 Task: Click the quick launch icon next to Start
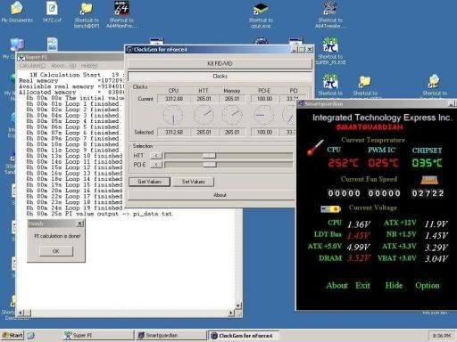[31, 336]
